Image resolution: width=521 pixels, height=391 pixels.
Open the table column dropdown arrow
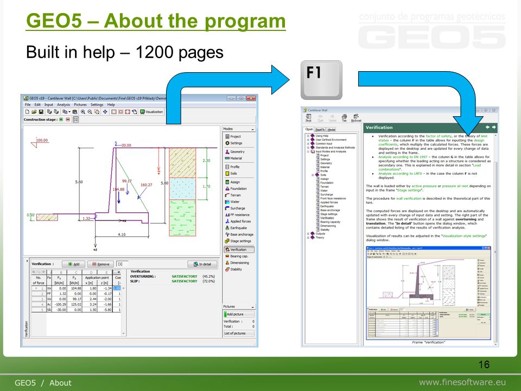point(119,272)
